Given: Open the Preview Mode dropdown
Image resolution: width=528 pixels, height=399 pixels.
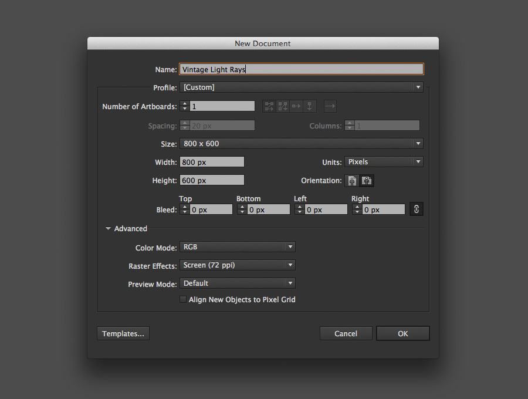Looking at the screenshot, I should 290,283.
